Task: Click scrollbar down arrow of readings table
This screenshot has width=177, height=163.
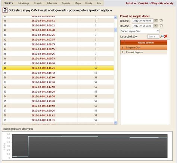Action: [115, 123]
